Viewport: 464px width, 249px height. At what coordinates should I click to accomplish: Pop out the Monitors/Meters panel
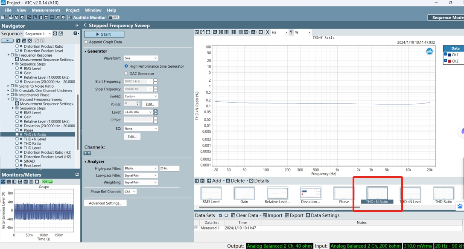pos(77,175)
